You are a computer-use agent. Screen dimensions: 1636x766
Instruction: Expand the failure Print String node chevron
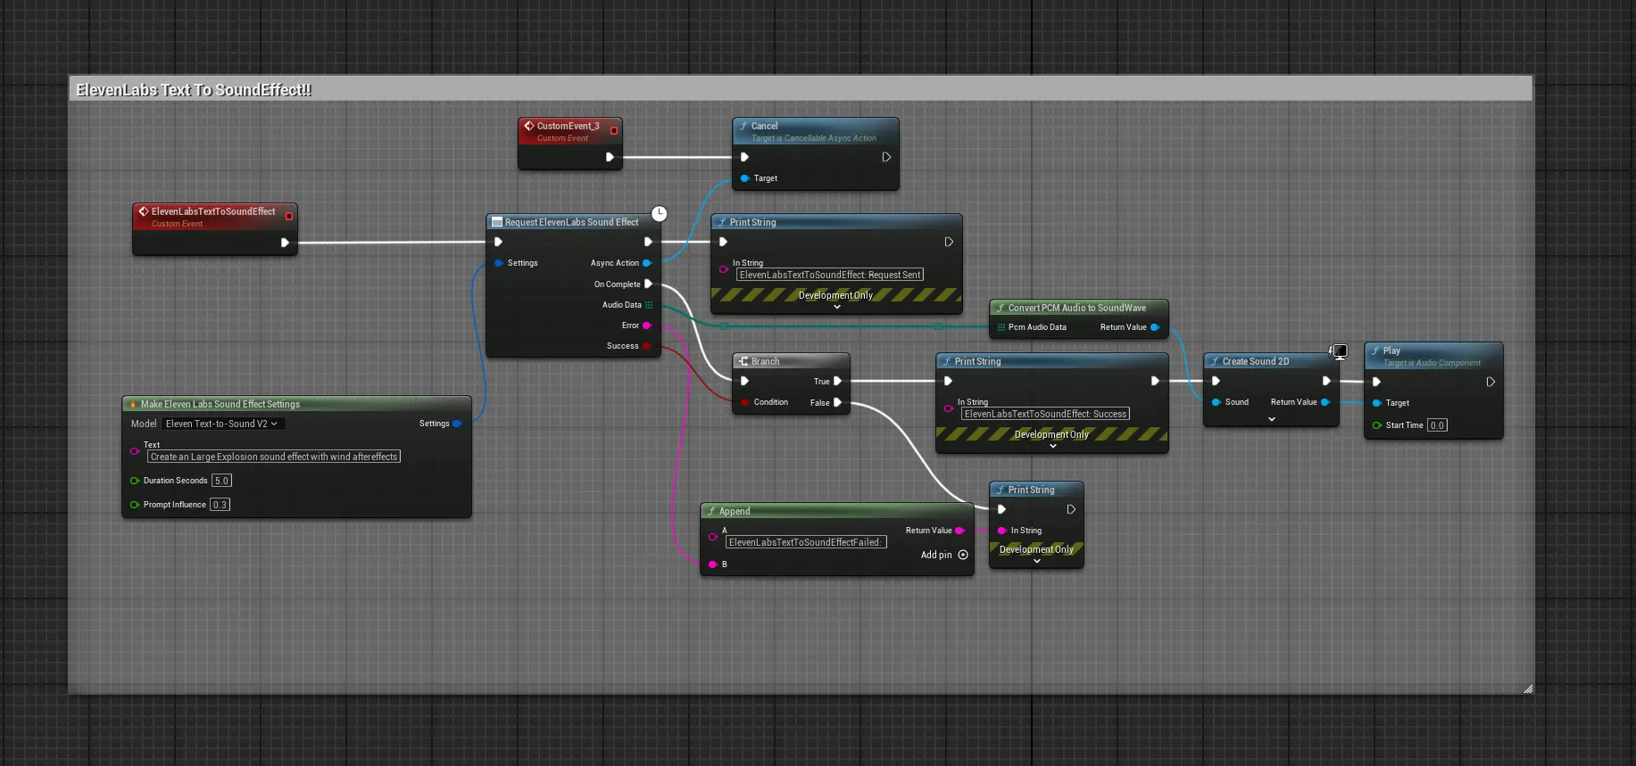coord(1037,561)
